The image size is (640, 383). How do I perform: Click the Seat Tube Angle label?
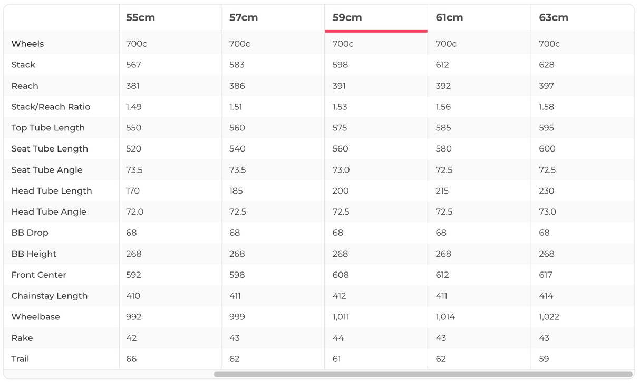tap(47, 170)
